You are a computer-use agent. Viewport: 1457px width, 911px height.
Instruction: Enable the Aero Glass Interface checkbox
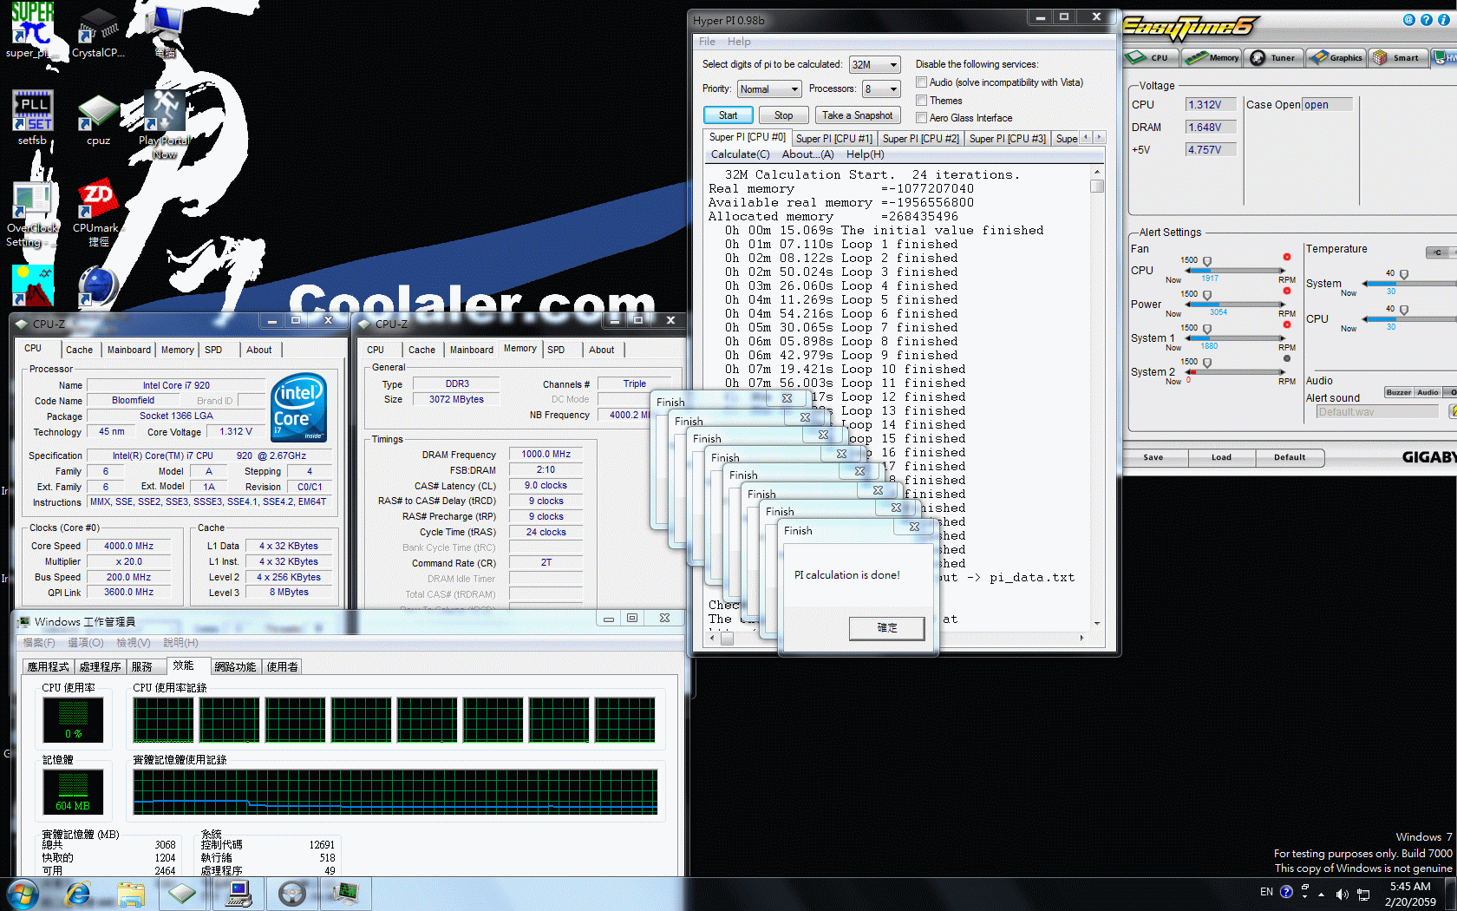click(921, 118)
